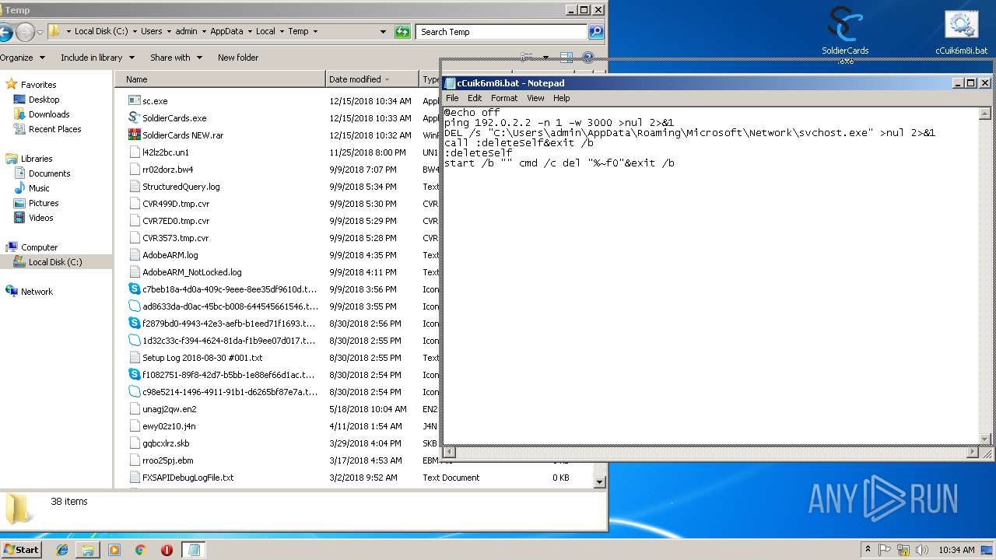Screen dimensions: 996x560
Task: Select Desktop under Favorites
Action: 44,100
